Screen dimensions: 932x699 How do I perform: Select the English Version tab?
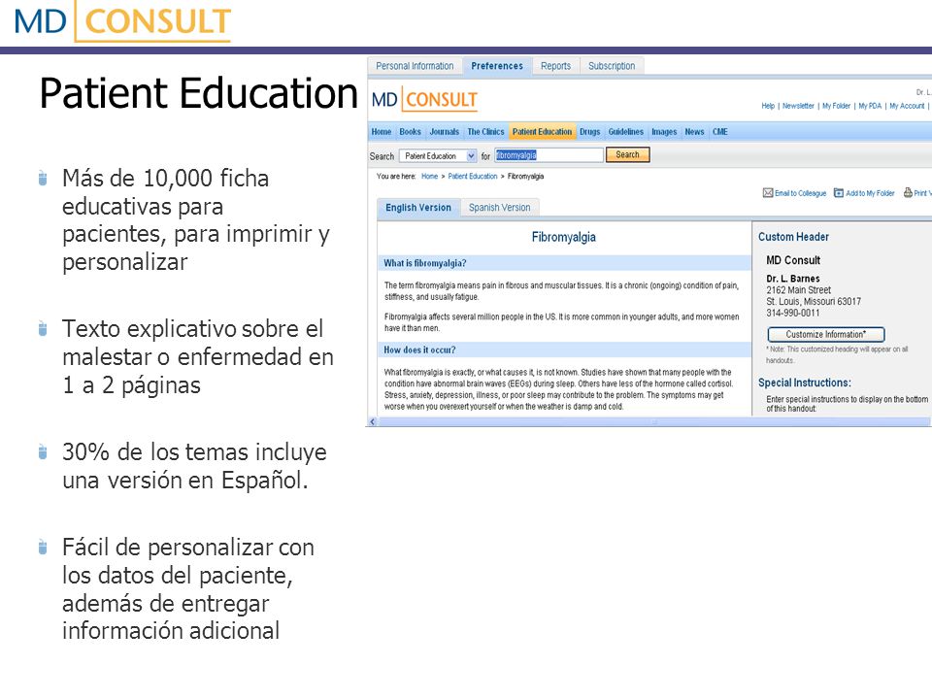[418, 208]
